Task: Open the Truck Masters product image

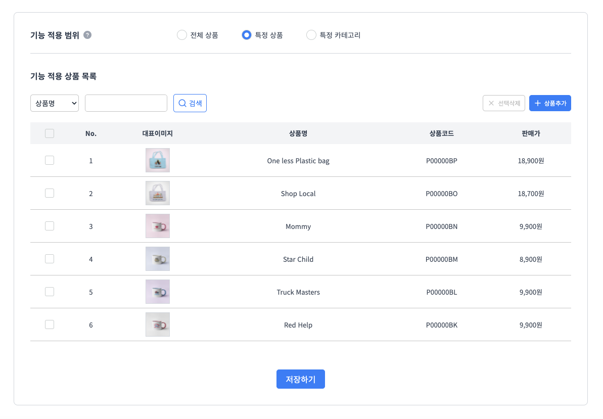Action: click(x=157, y=292)
